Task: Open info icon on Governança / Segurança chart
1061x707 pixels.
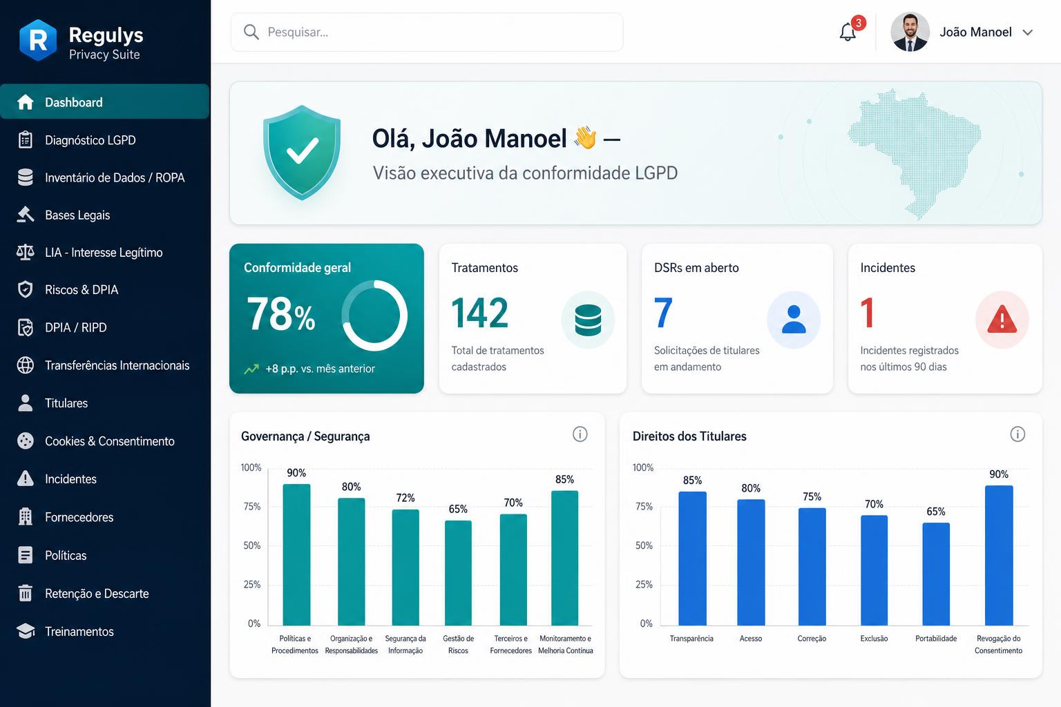Action: (x=580, y=434)
